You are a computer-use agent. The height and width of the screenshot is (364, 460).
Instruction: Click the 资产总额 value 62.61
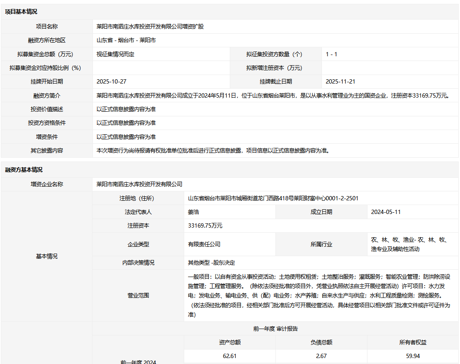[229, 356]
